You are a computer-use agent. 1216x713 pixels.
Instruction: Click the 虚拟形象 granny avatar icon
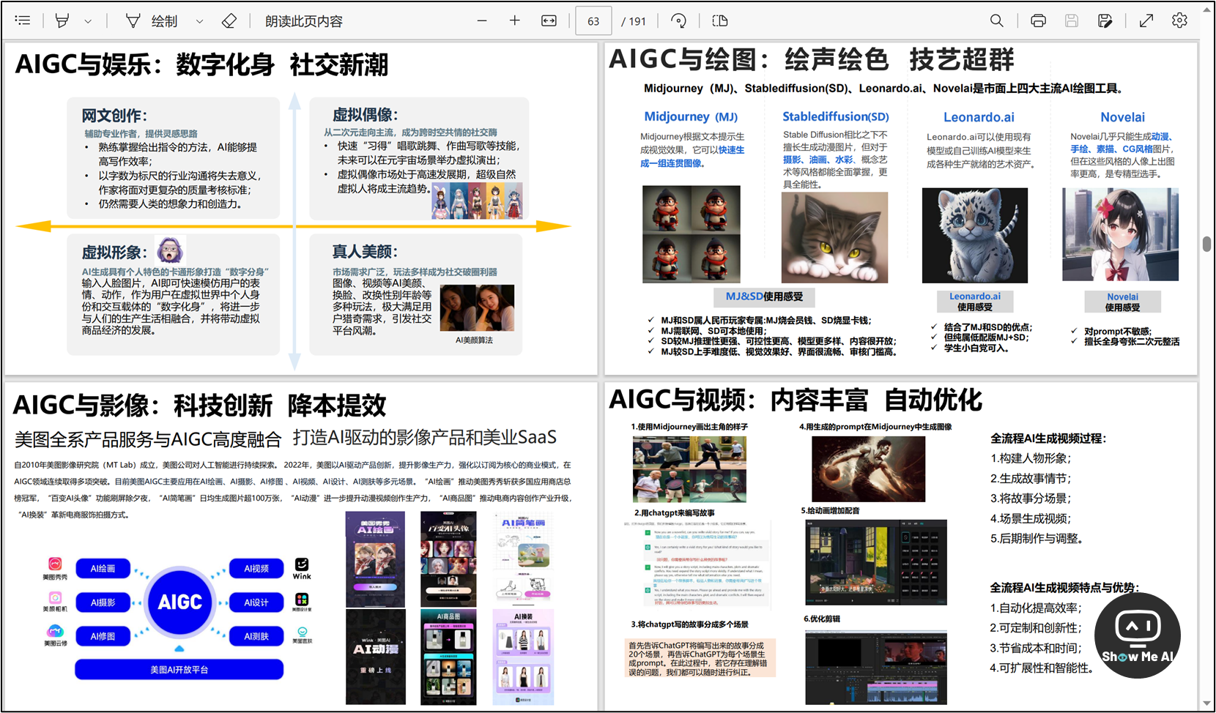171,250
